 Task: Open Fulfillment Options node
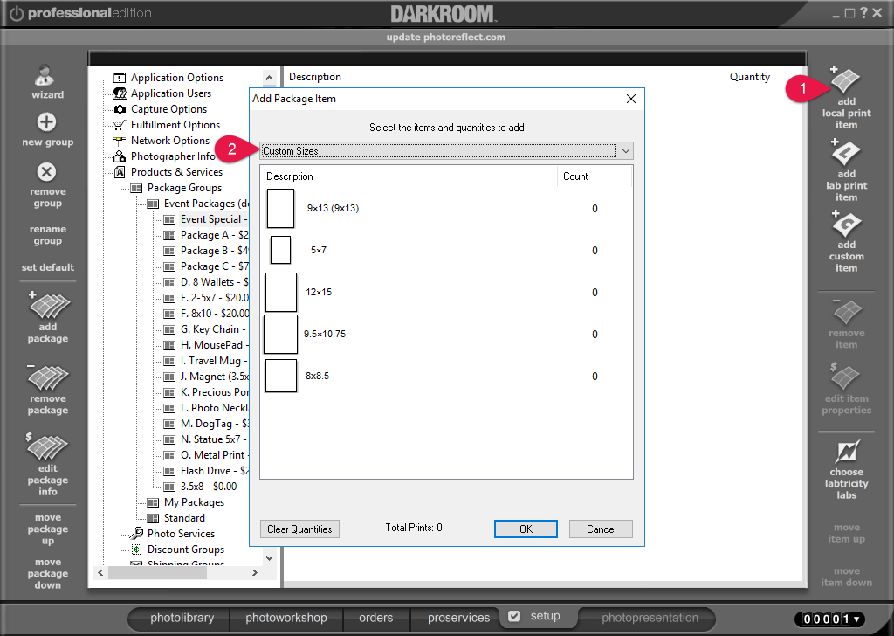pos(175,125)
